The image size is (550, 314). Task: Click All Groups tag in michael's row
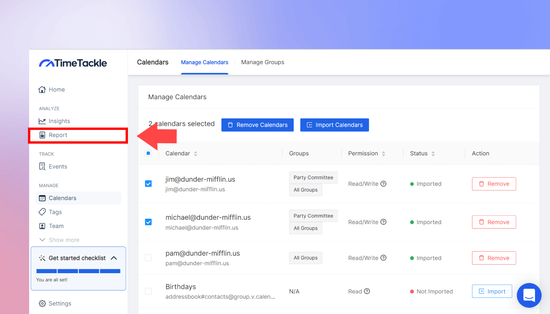point(306,228)
